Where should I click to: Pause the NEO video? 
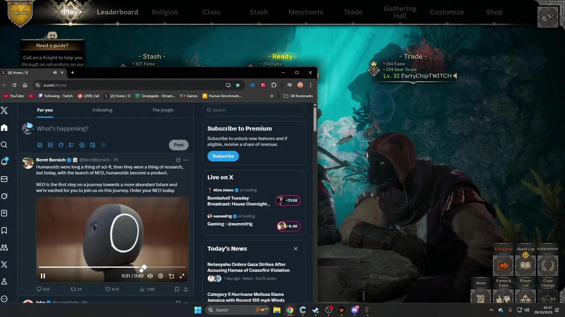coord(43,276)
